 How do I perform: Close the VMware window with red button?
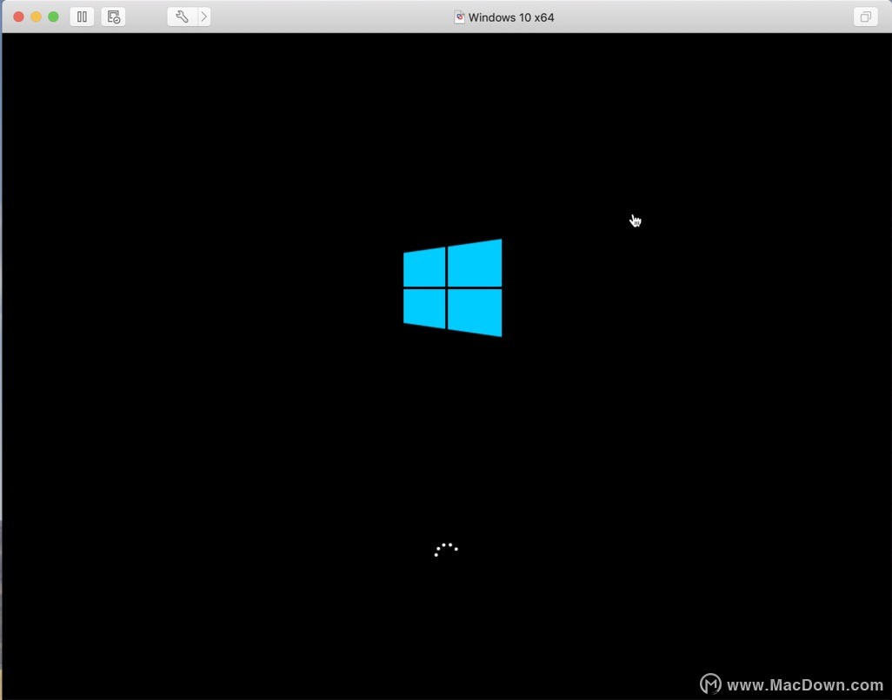(x=19, y=17)
